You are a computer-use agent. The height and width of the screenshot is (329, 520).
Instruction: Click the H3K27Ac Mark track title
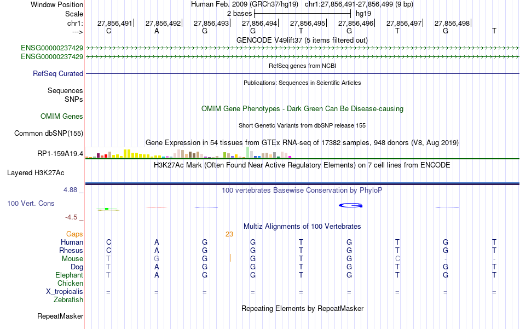[x=302, y=165]
